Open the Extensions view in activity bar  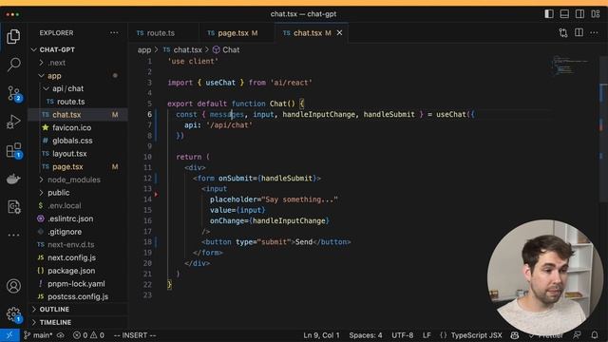click(x=14, y=150)
